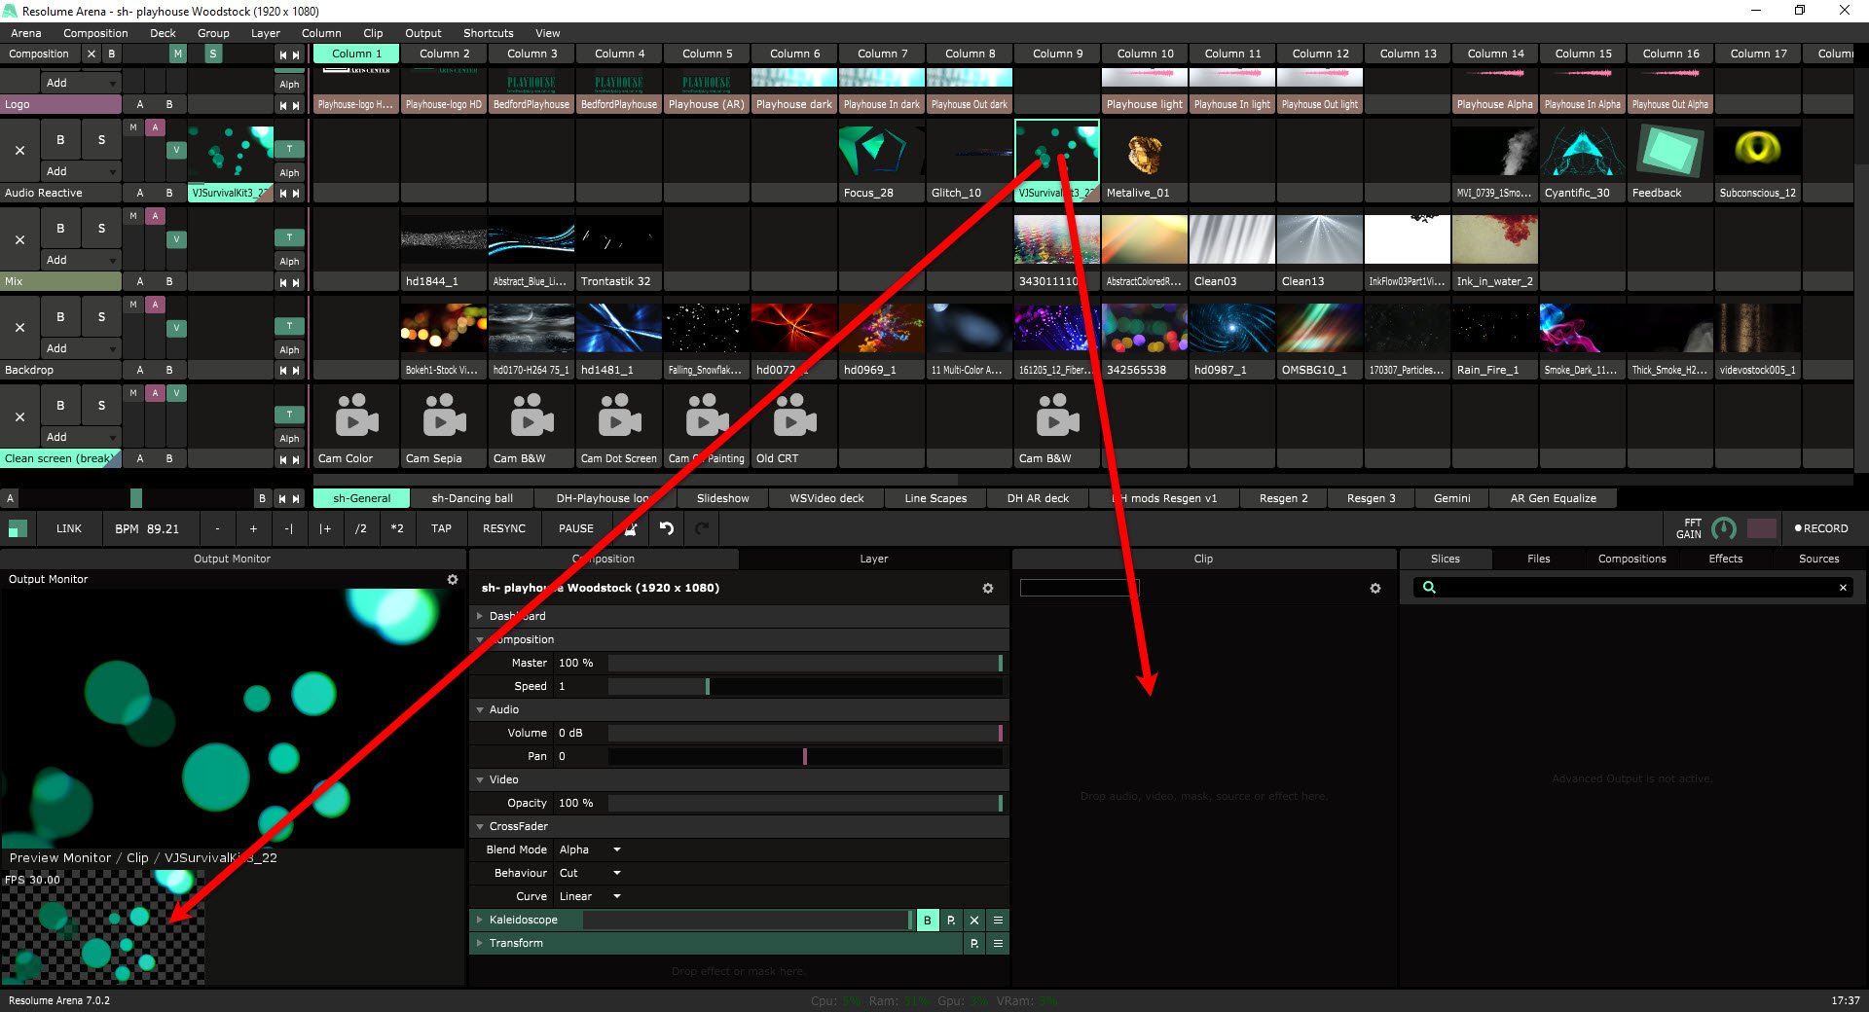Switch to the sh-Dancing ball deck tab
The width and height of the screenshot is (1869, 1012).
[472, 498]
